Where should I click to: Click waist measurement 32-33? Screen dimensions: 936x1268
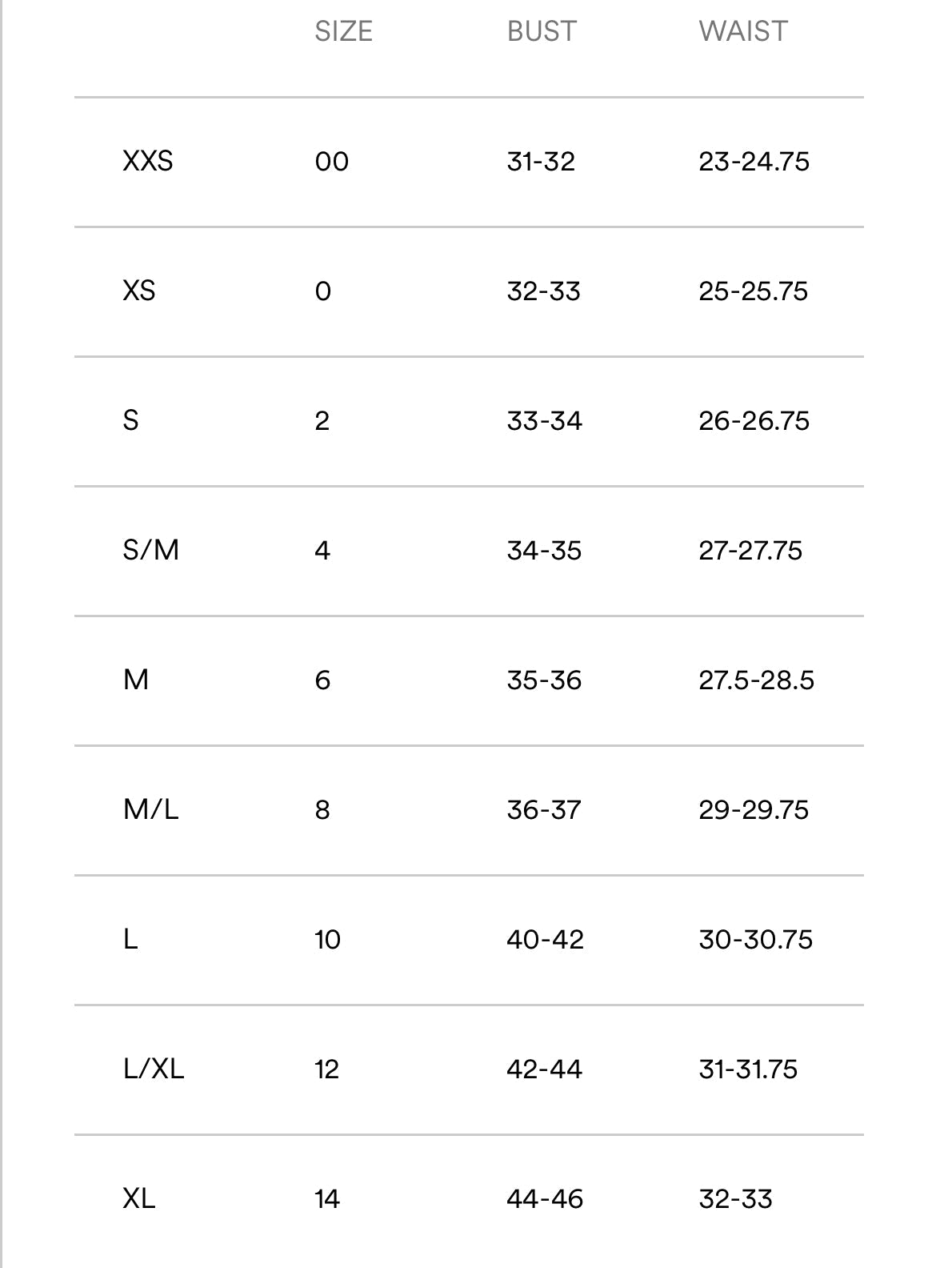pos(735,1199)
